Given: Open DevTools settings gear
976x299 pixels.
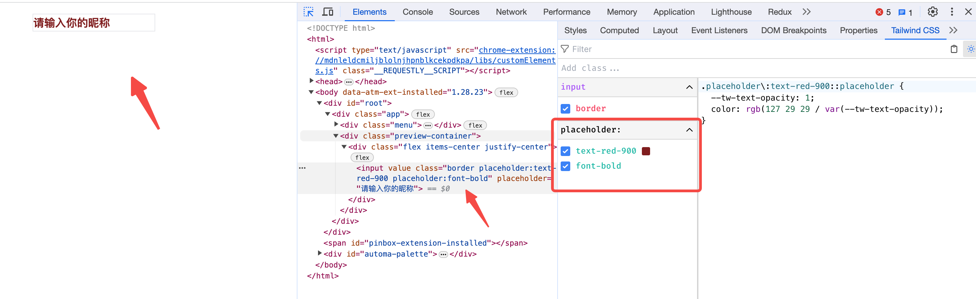Looking at the screenshot, I should pyautogui.click(x=932, y=12).
